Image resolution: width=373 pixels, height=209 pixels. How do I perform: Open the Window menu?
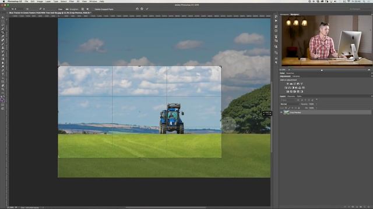tap(93, 1)
